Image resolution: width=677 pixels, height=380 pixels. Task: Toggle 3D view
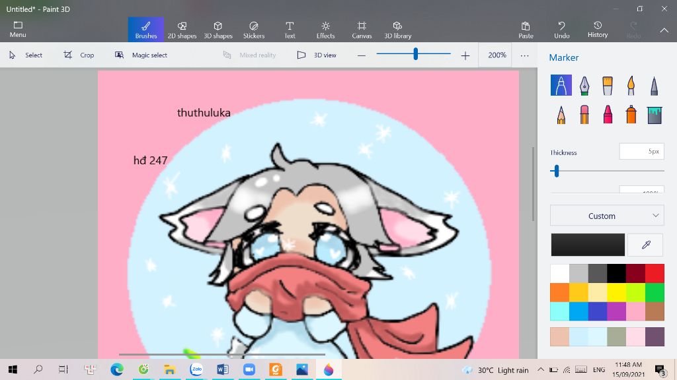pyautogui.click(x=317, y=55)
